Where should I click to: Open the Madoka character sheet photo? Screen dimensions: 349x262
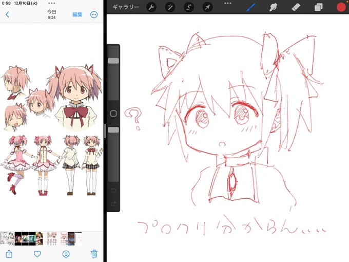(x=52, y=131)
